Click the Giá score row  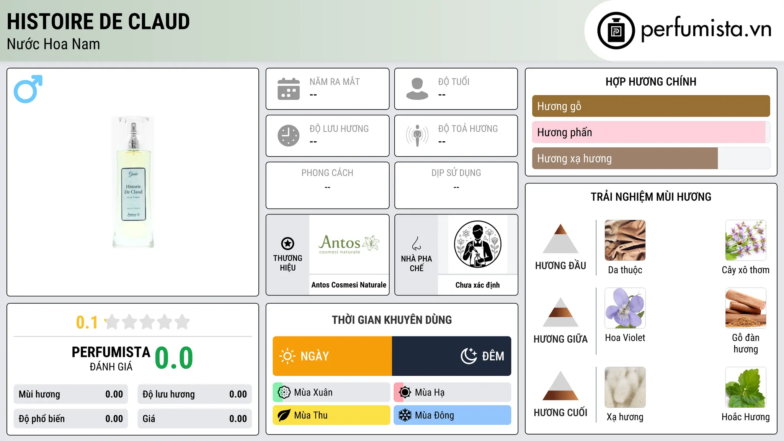[x=195, y=419]
